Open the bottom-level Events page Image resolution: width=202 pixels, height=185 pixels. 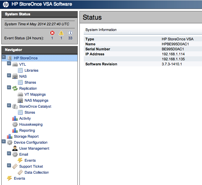(20, 178)
